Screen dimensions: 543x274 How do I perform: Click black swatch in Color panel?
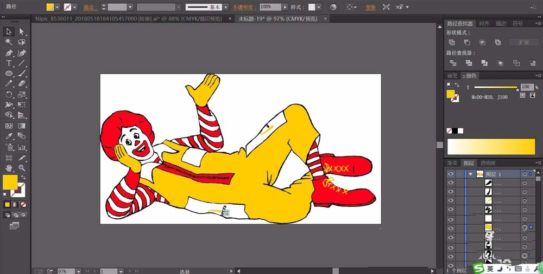pos(454,131)
